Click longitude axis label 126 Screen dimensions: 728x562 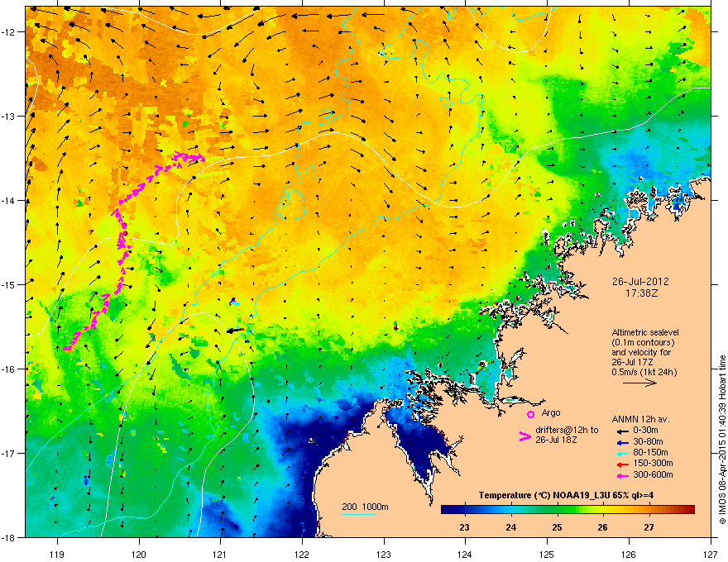tap(629, 554)
